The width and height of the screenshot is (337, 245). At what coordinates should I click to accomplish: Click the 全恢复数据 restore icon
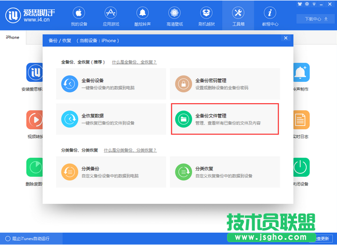[x=69, y=119]
